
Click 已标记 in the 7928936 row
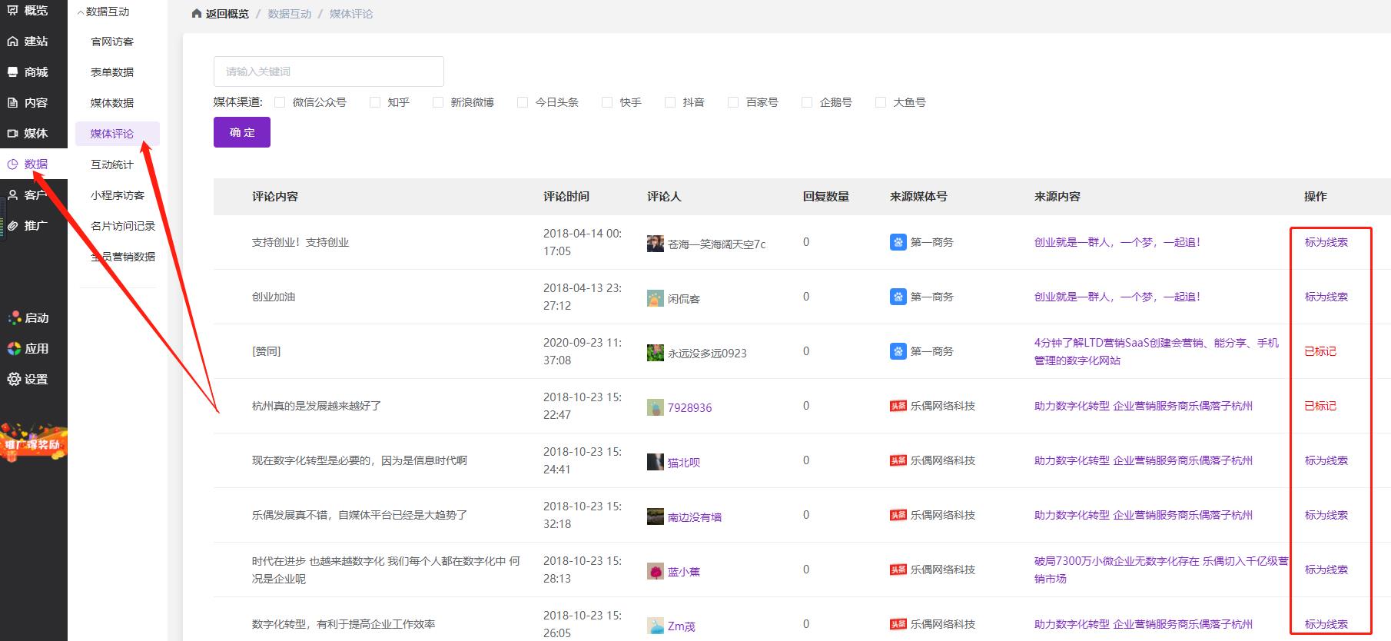pos(1320,406)
